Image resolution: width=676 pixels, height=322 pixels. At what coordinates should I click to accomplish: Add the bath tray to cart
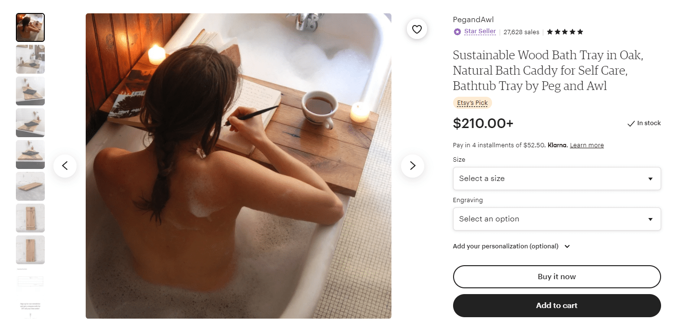[557, 306]
